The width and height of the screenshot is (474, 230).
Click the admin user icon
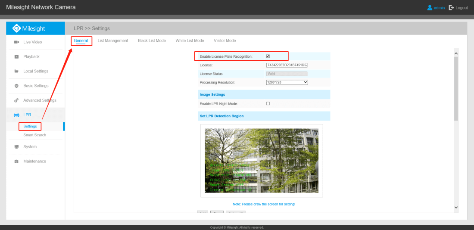point(430,8)
